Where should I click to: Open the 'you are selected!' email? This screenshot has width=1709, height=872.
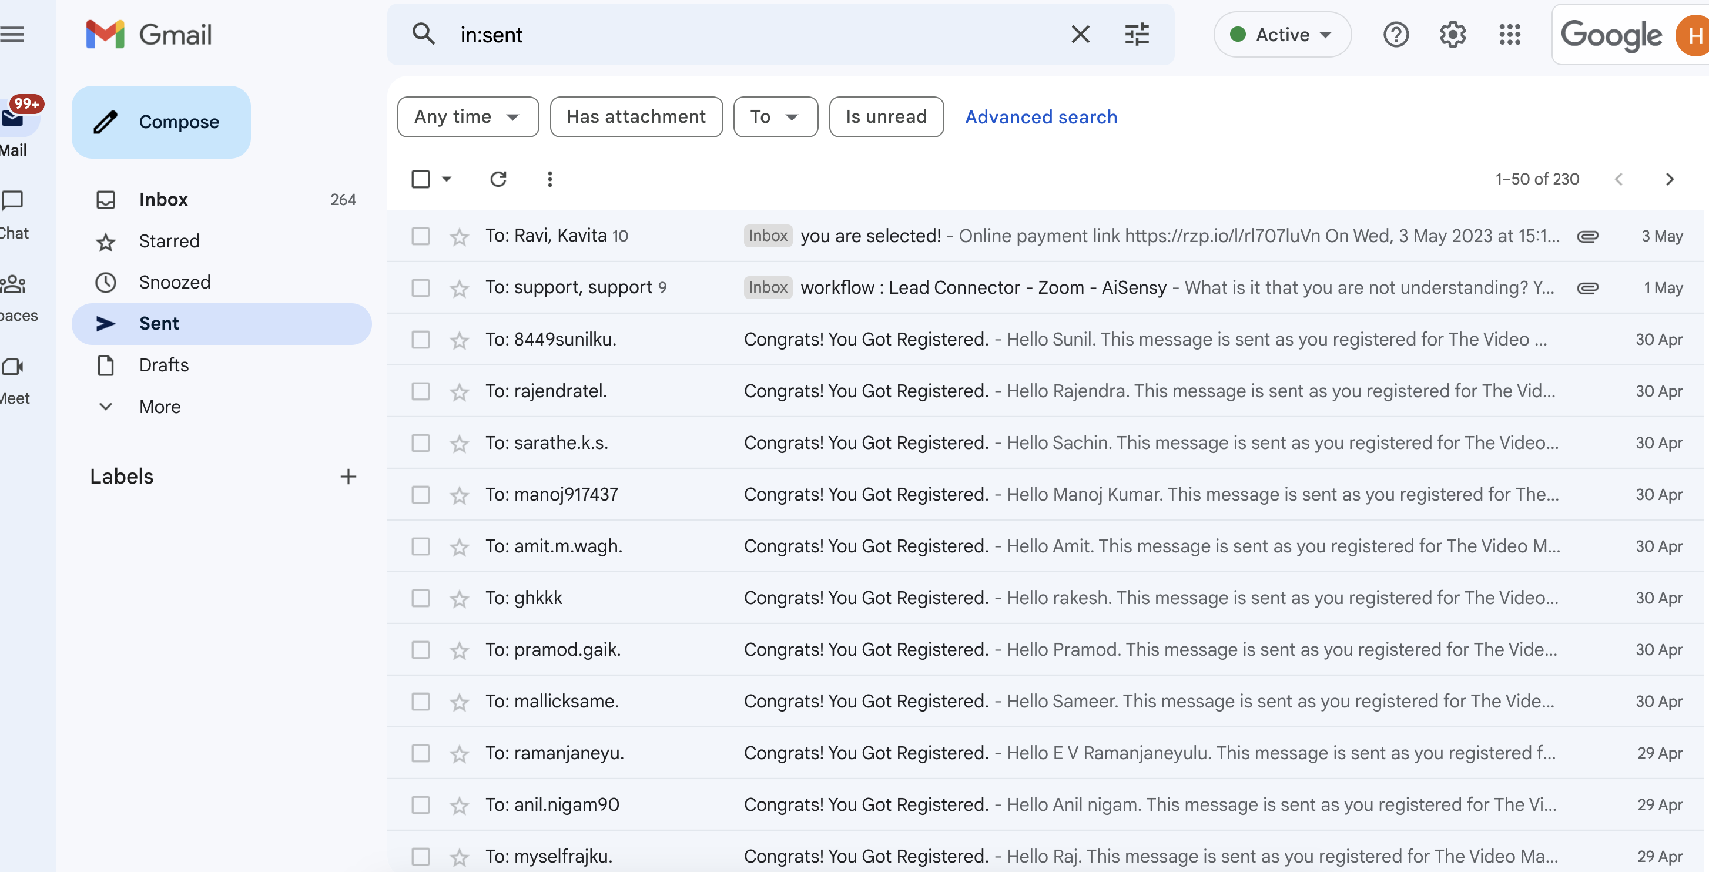[x=1045, y=236]
